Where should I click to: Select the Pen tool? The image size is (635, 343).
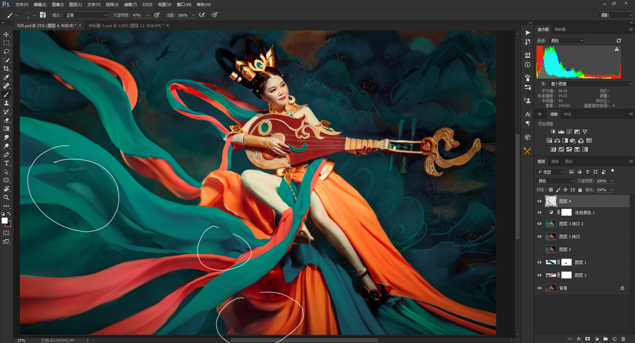pyautogui.click(x=6, y=154)
